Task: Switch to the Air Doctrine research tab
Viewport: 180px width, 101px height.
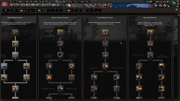Action: coord(78,11)
